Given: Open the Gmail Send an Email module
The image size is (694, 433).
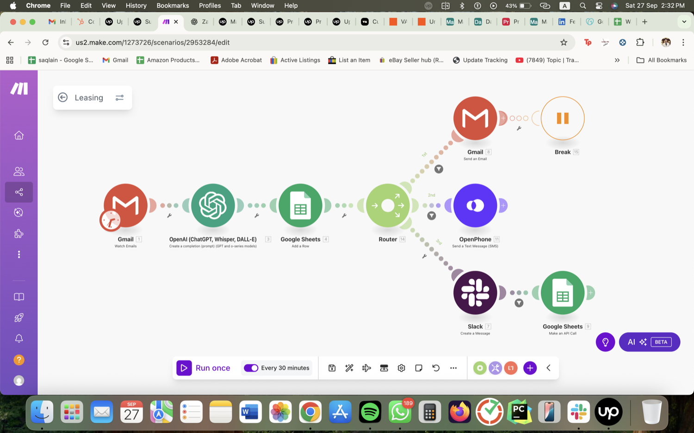Looking at the screenshot, I should (475, 118).
